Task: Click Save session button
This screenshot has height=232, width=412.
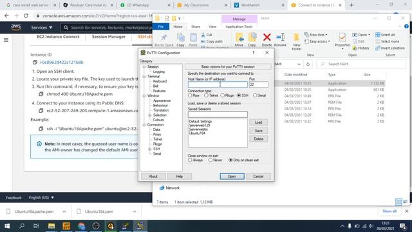Action: pos(258,131)
